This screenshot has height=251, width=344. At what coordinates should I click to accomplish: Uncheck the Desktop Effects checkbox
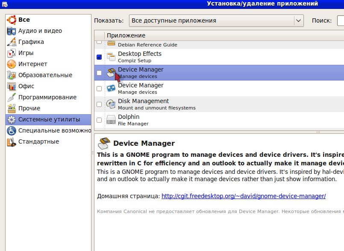(99, 57)
